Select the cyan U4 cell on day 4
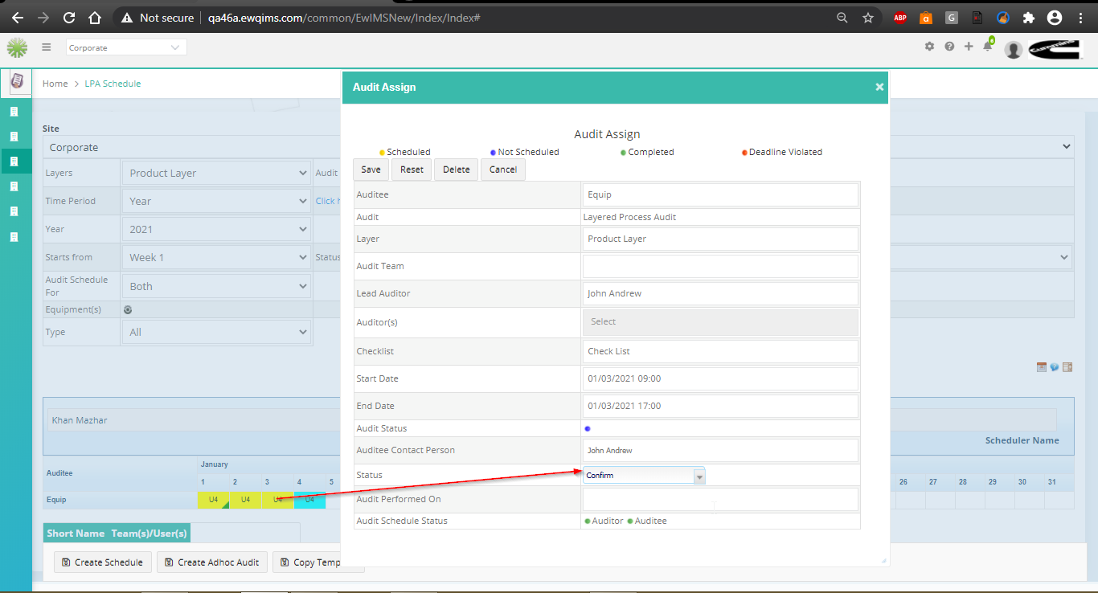The width and height of the screenshot is (1098, 593). pos(309,500)
